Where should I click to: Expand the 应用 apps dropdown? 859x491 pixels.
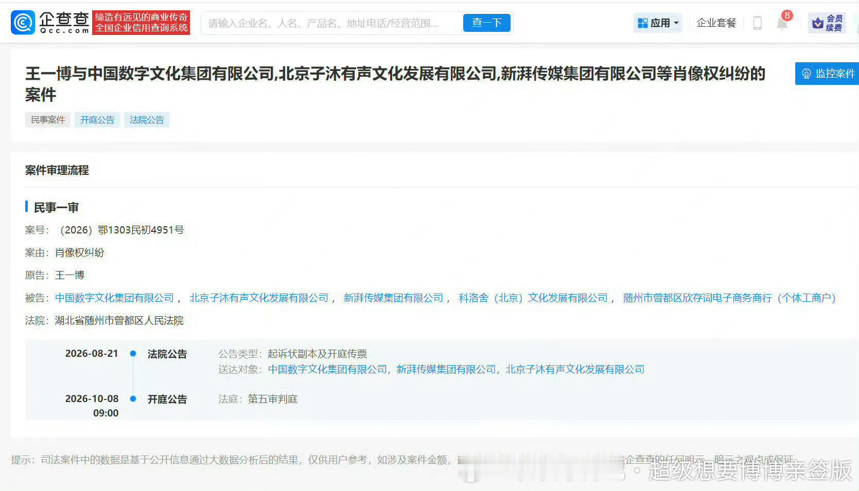(x=658, y=23)
